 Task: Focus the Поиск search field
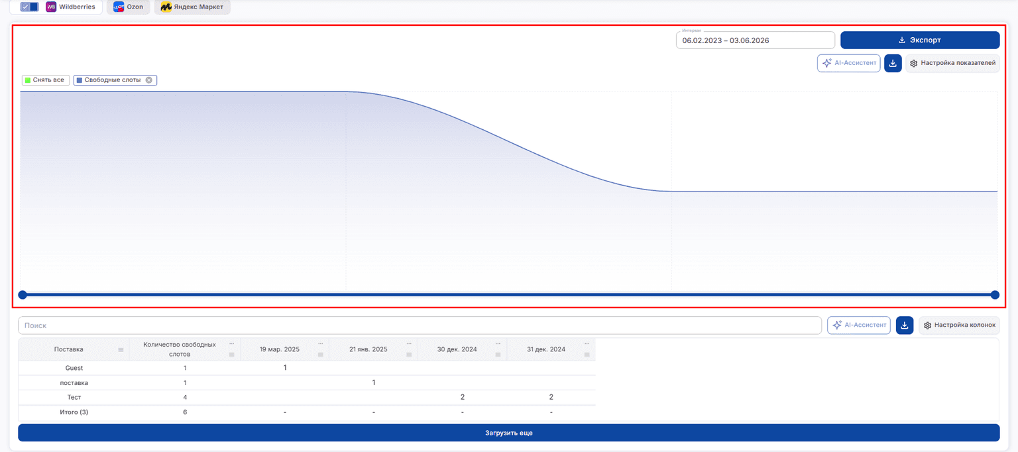[420, 325]
